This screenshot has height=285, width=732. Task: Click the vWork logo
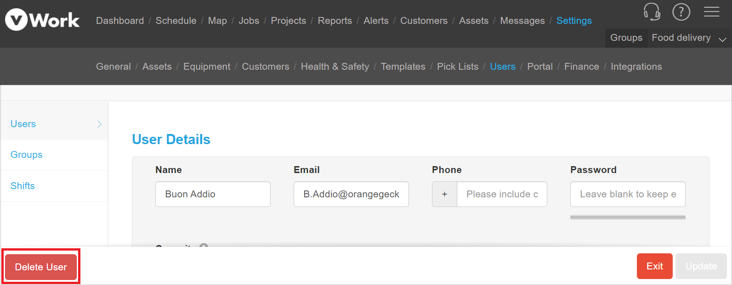[x=42, y=20]
